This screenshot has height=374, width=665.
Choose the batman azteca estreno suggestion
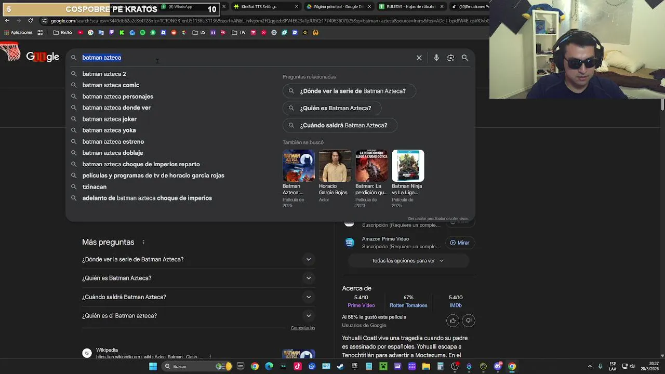tap(113, 142)
